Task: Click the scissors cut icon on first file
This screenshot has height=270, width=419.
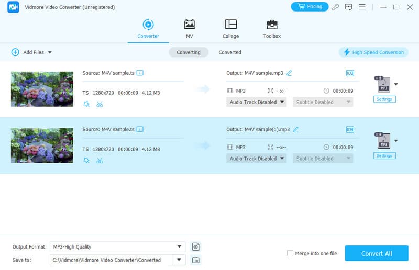Action: coord(100,104)
